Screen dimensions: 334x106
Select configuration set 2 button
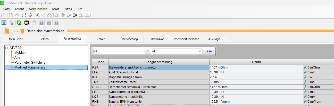(49, 23)
